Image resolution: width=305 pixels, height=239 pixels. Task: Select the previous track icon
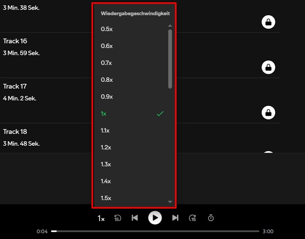tap(135, 218)
